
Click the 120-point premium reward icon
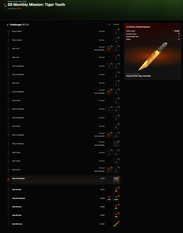point(116,66)
